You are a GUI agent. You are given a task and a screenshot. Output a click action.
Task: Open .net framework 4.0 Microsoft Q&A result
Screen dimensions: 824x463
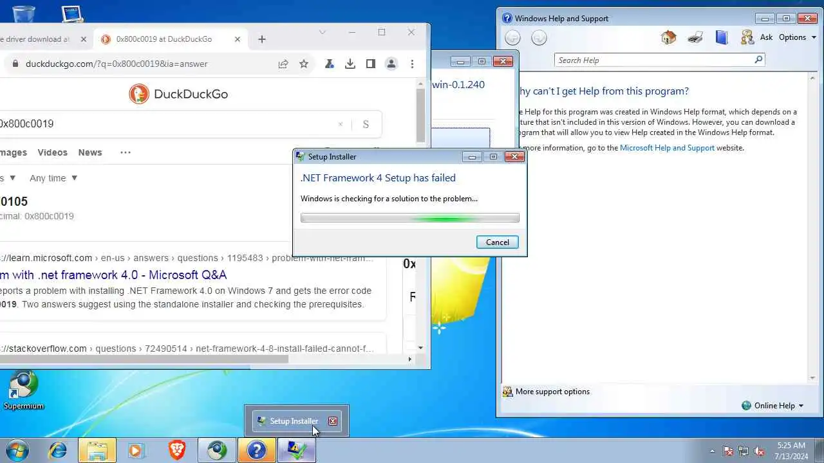[x=113, y=275]
